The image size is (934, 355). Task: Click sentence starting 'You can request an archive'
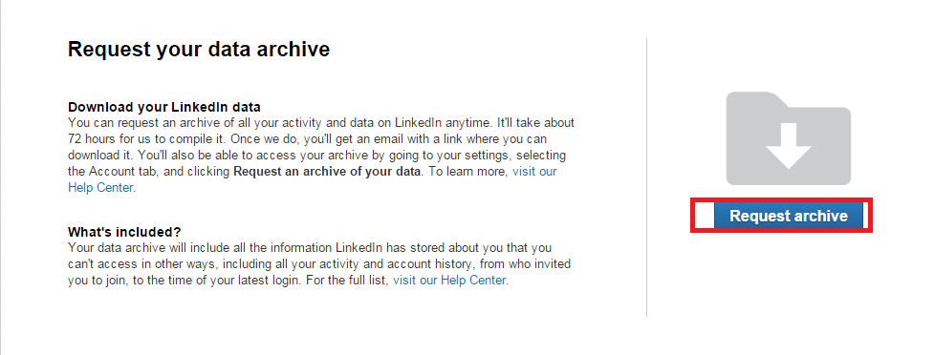pyautogui.click(x=321, y=123)
